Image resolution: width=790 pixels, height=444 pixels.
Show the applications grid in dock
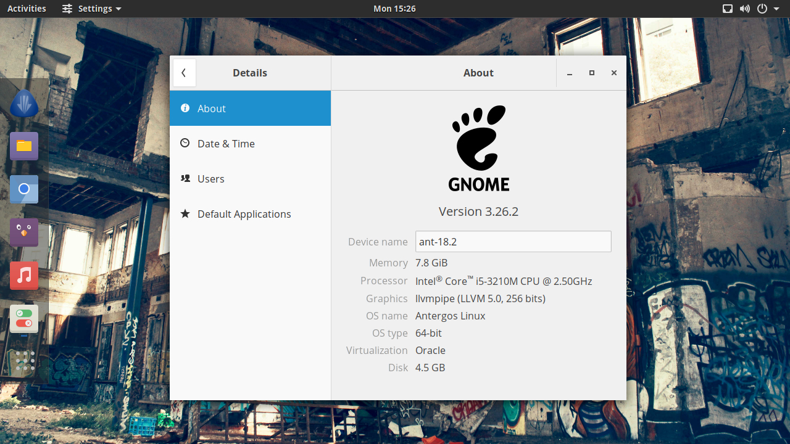(24, 362)
